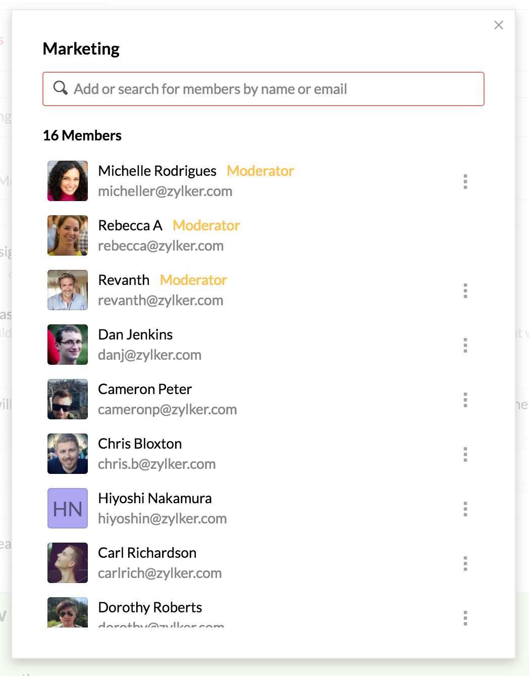Open options menu for Michelle Rodrigues
The height and width of the screenshot is (676, 529).
pyautogui.click(x=465, y=181)
